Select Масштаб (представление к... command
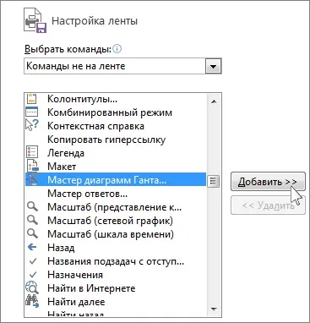 pyautogui.click(x=116, y=207)
